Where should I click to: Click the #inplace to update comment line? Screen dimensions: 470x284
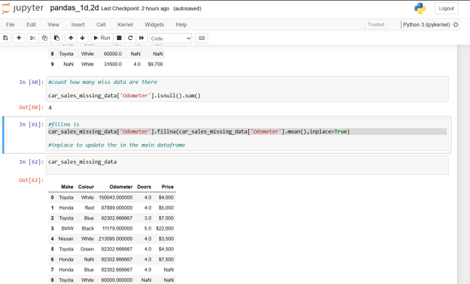click(117, 145)
